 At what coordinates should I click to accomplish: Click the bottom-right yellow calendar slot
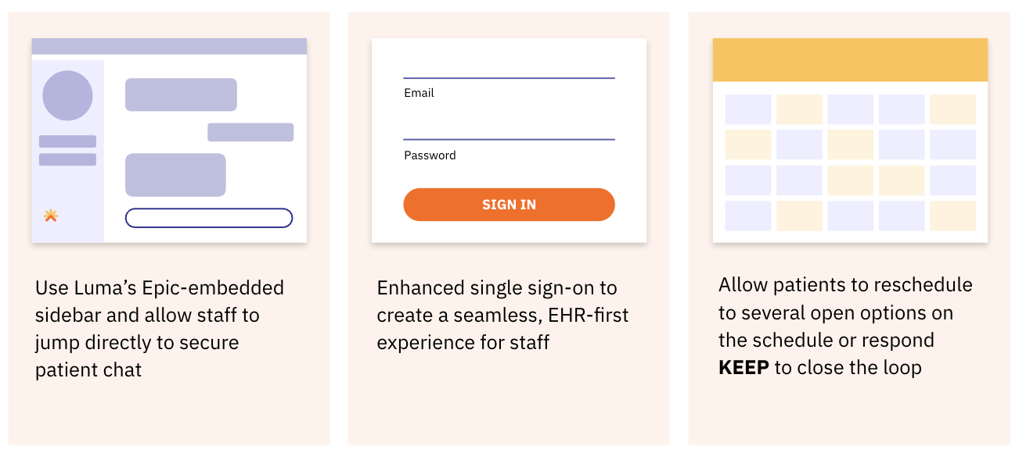point(952,216)
